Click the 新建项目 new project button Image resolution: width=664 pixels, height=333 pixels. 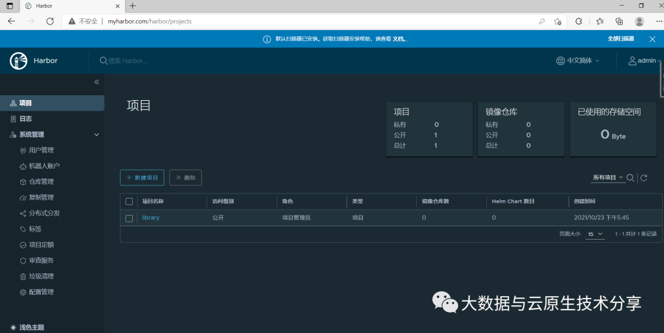point(142,178)
